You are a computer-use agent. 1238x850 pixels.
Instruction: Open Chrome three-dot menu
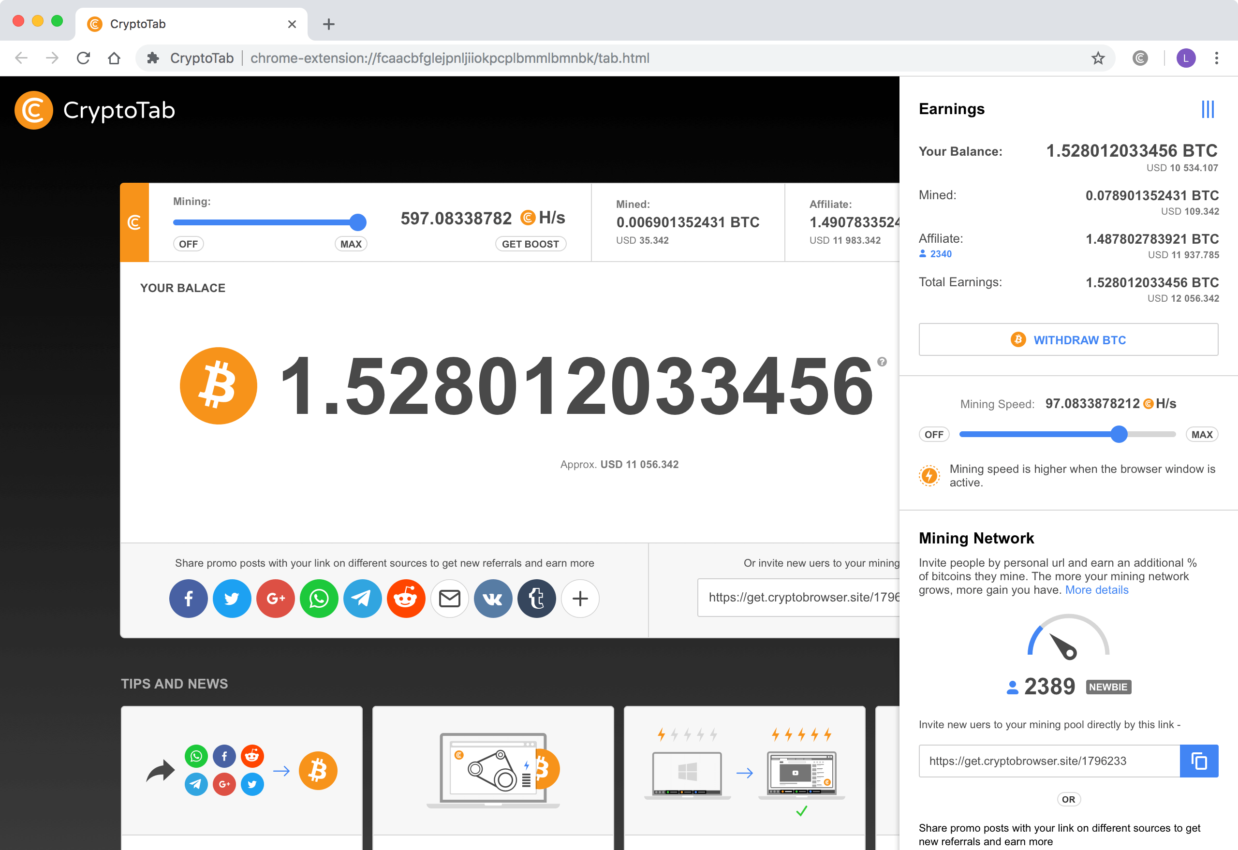tap(1216, 58)
